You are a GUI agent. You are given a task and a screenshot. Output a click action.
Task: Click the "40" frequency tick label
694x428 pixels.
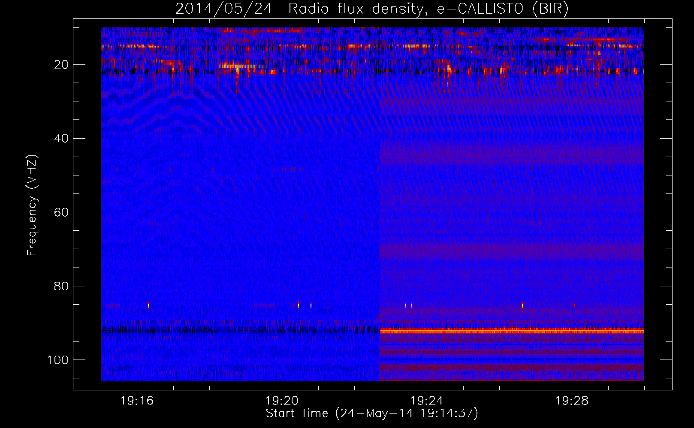[62, 139]
